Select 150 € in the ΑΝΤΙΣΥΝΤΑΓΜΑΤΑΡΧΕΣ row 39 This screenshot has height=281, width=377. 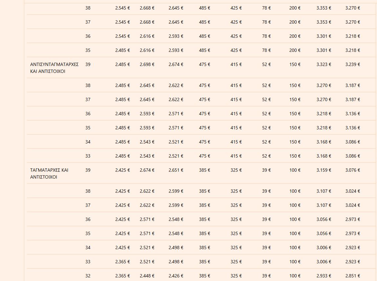point(295,65)
